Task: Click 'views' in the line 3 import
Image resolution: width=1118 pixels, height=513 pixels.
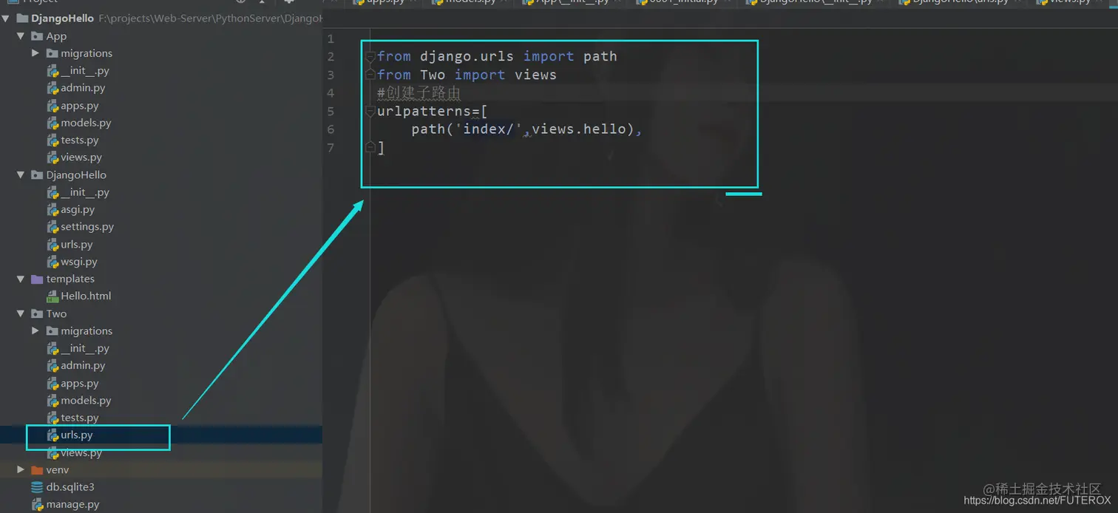Action: (x=535, y=75)
